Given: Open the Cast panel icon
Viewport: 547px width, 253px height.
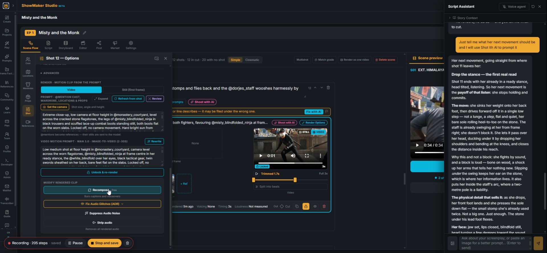Looking at the screenshot, I should point(28,60).
